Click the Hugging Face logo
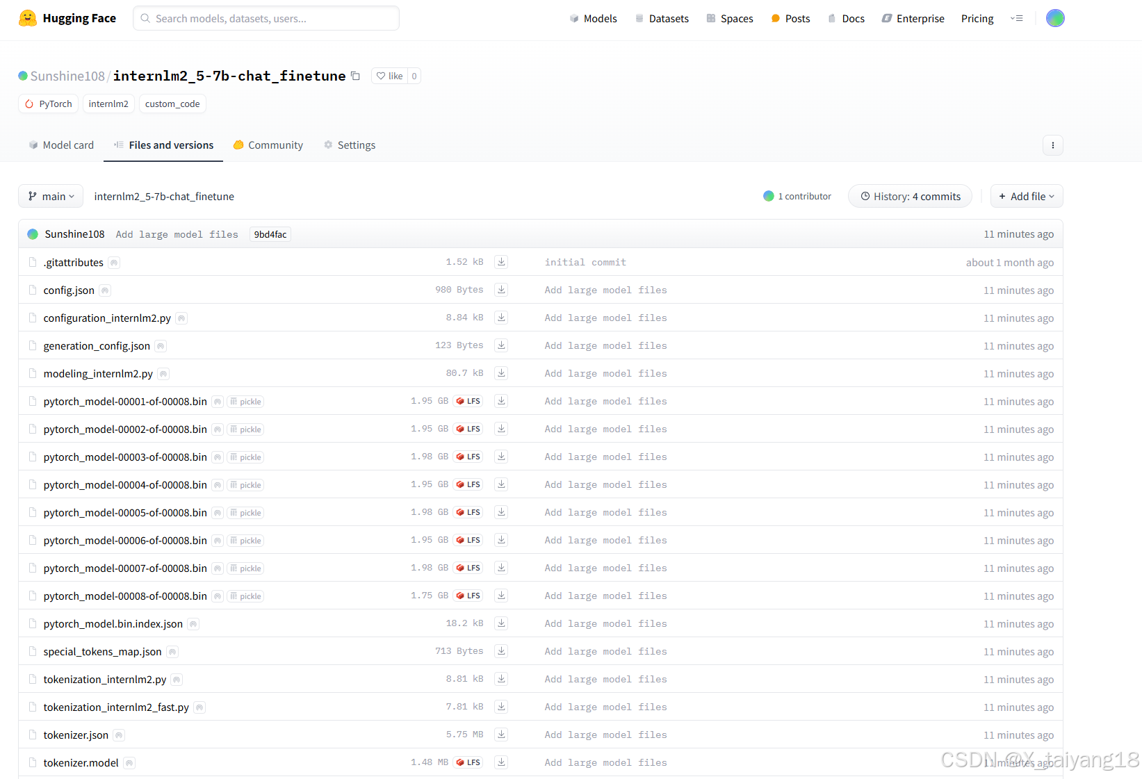Viewport: 1142px width, 779px height. pyautogui.click(x=67, y=18)
